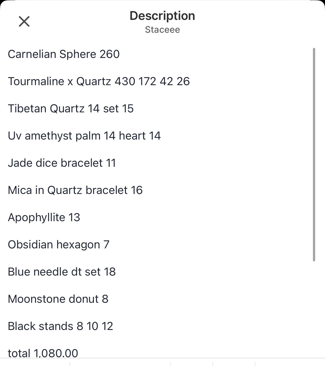The width and height of the screenshot is (325, 366).
Task: Click the Tibetan Quartz 14 set 15 line
Action: [71, 109]
